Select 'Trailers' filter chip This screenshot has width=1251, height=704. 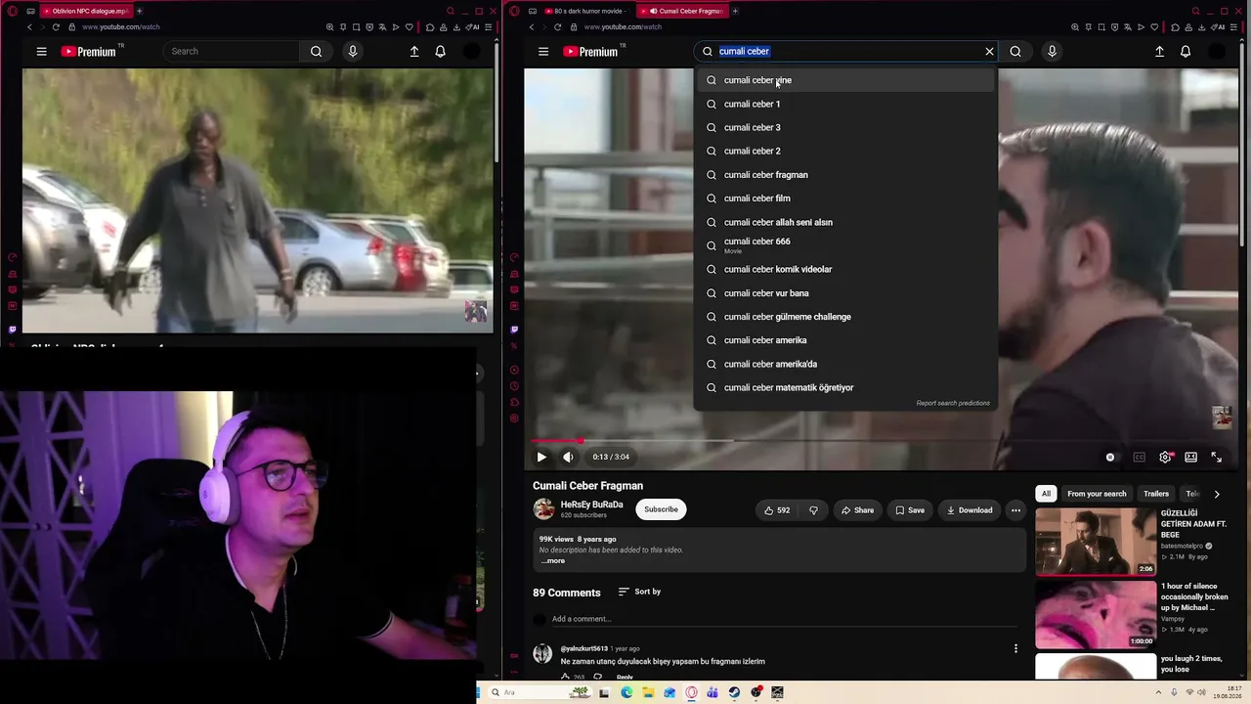coord(1156,494)
